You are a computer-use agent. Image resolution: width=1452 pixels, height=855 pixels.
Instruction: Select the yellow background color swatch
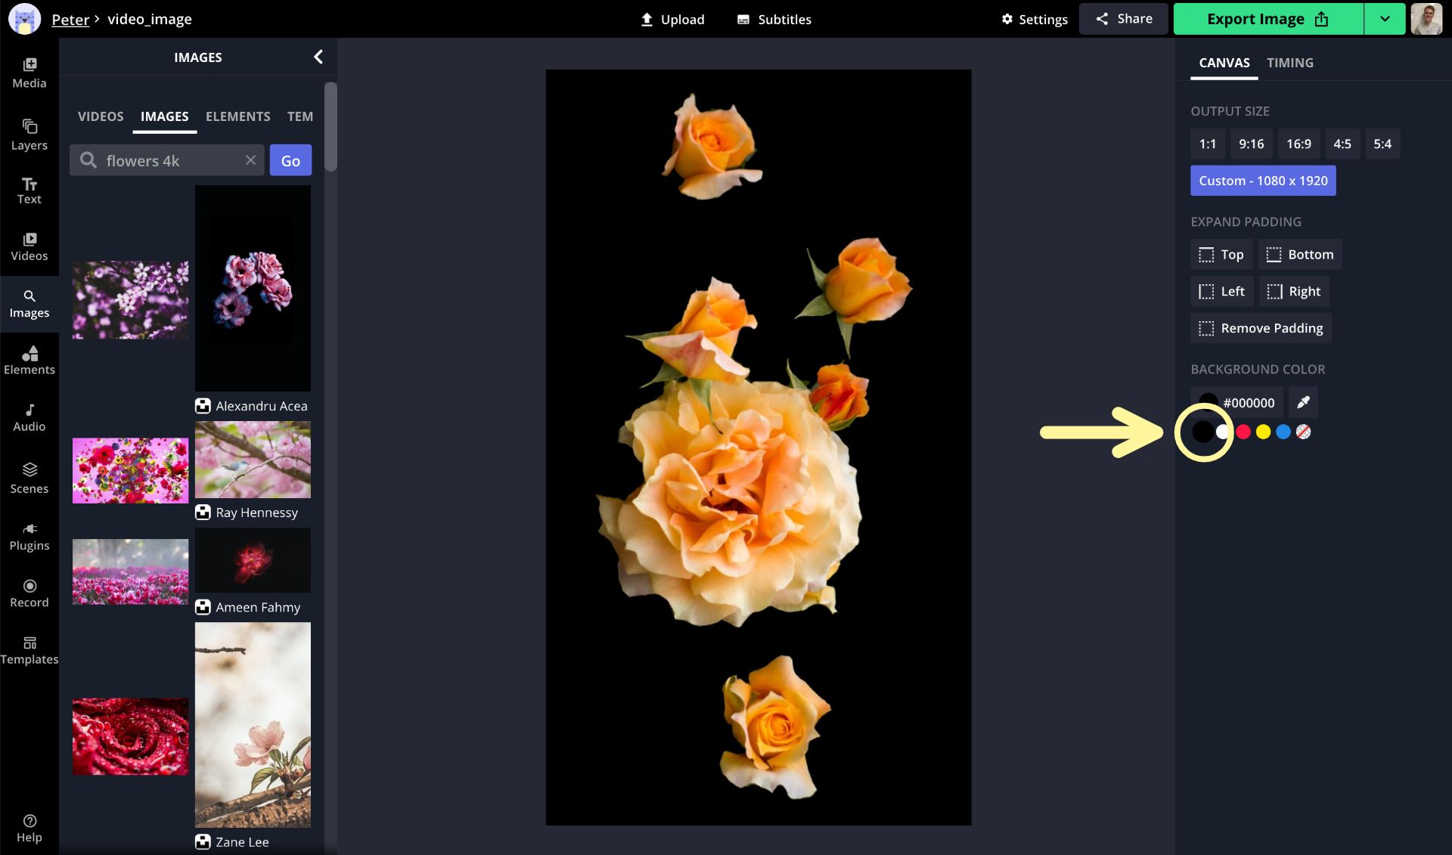coord(1263,432)
